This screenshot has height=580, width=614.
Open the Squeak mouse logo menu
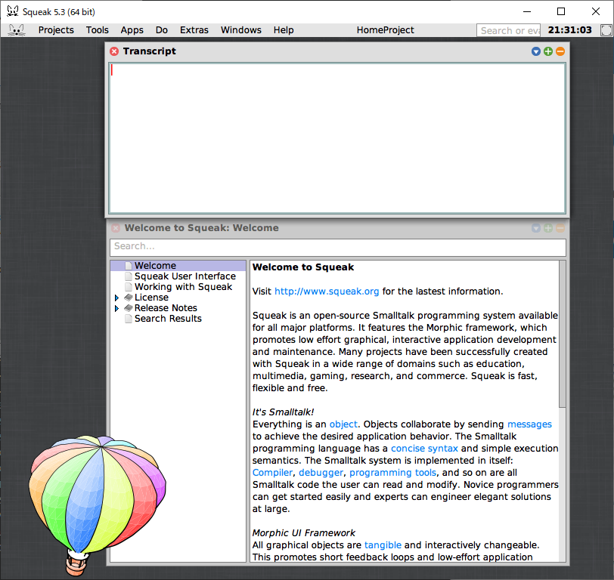17,30
